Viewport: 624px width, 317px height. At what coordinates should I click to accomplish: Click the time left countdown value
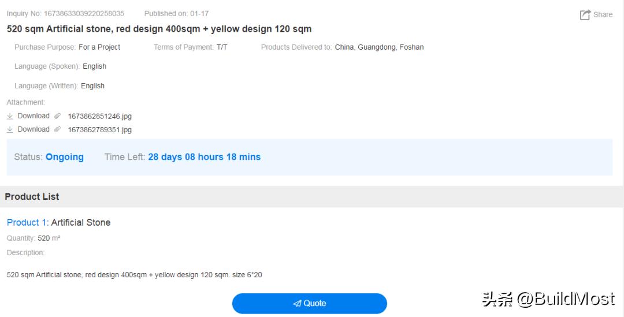click(x=204, y=157)
